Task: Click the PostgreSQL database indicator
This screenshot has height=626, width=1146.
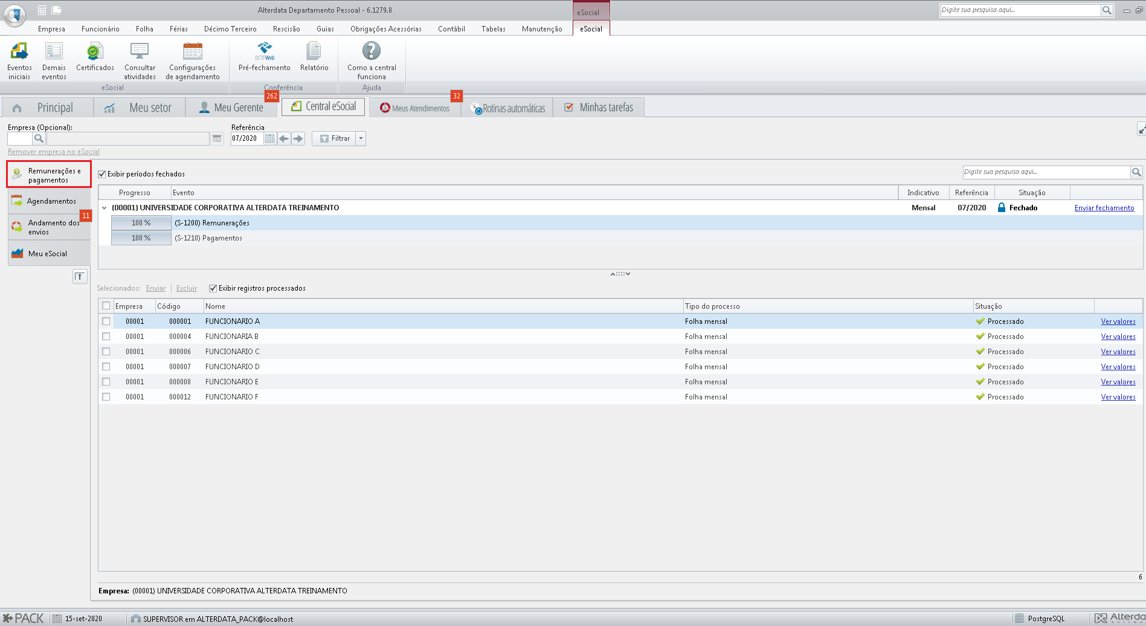Action: pyautogui.click(x=1040, y=619)
